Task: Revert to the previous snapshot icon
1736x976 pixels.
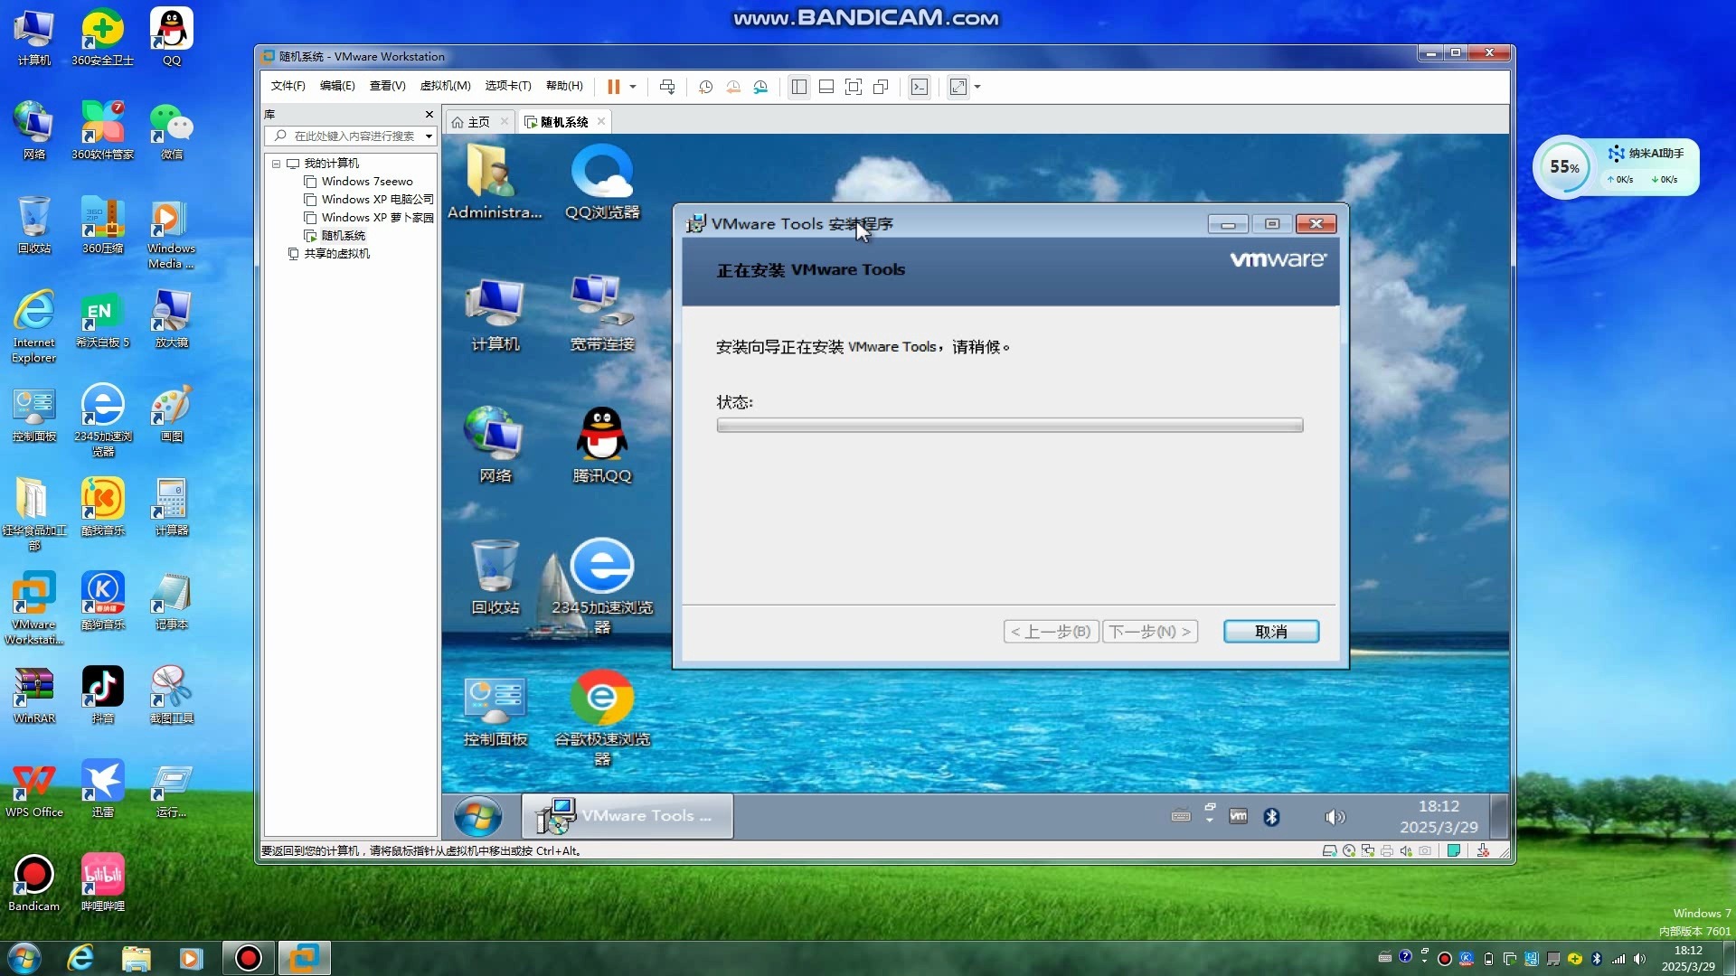Action: click(733, 87)
